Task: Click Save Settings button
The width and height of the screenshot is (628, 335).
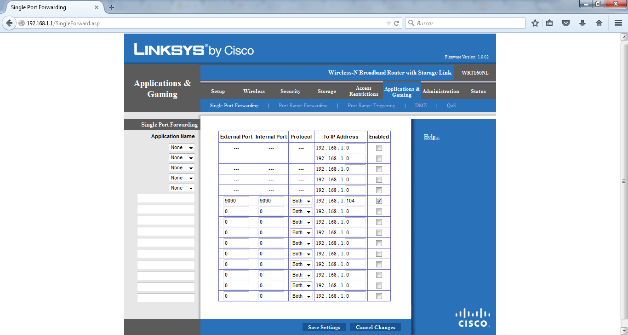Action: pyautogui.click(x=324, y=327)
